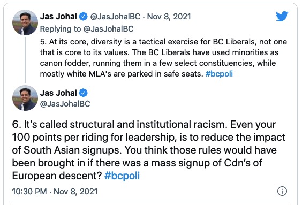Click the verified badge on the reply tweet

(x=83, y=16)
